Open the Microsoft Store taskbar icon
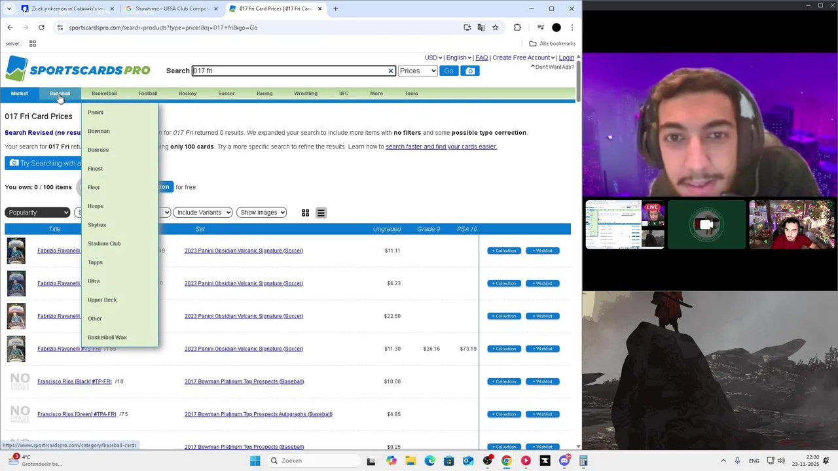The image size is (838, 471). (448, 461)
